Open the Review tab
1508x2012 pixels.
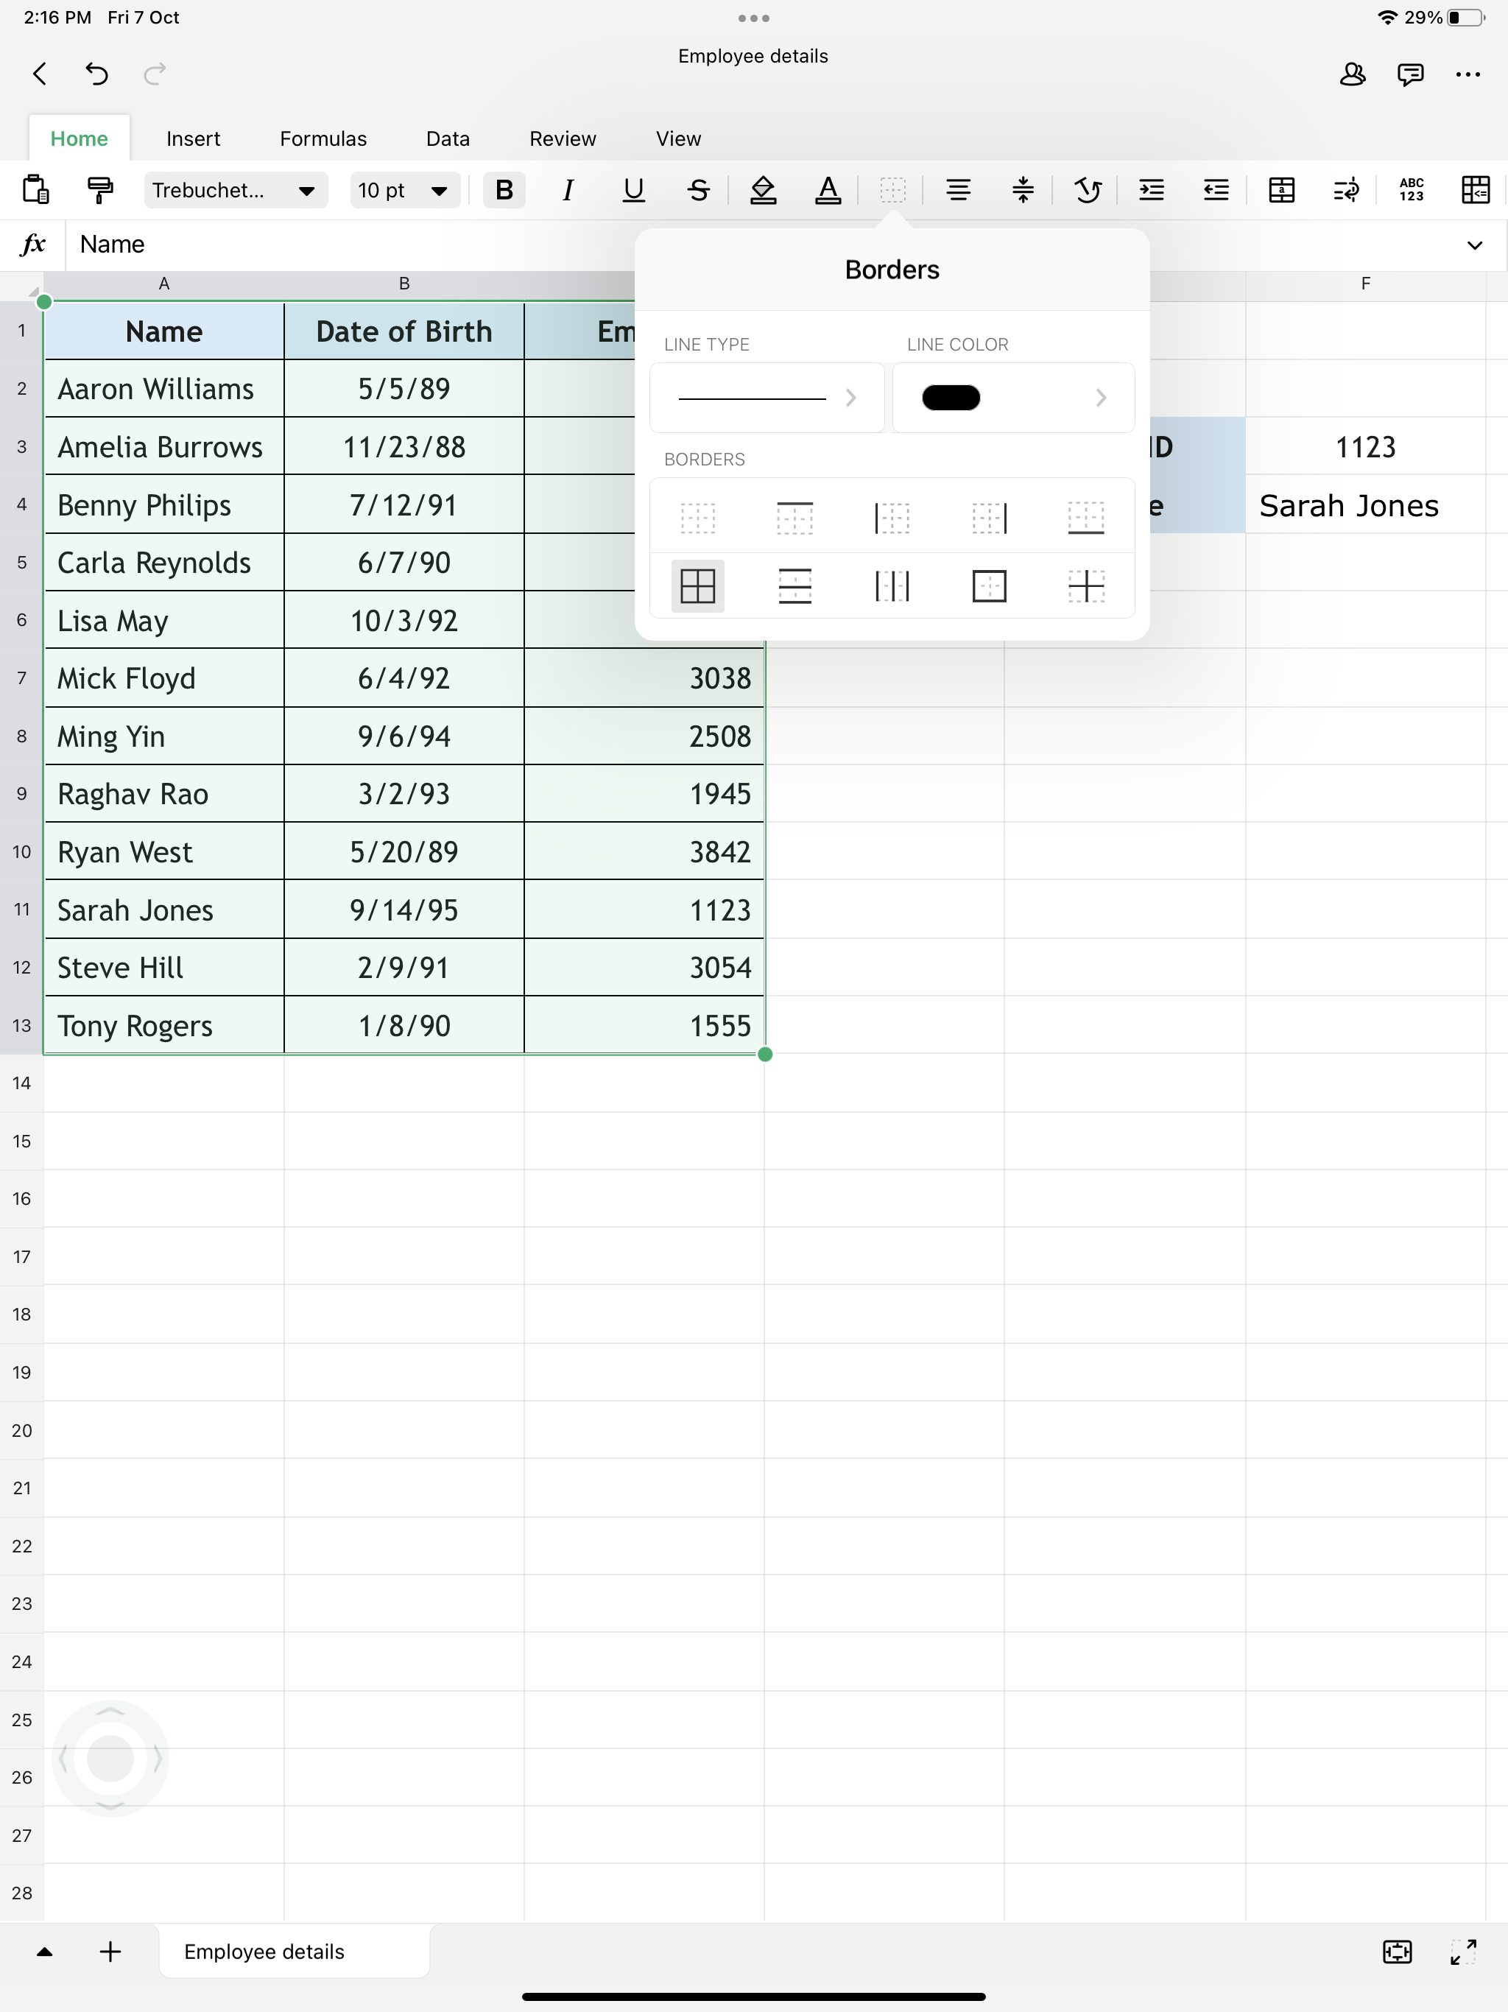562,138
